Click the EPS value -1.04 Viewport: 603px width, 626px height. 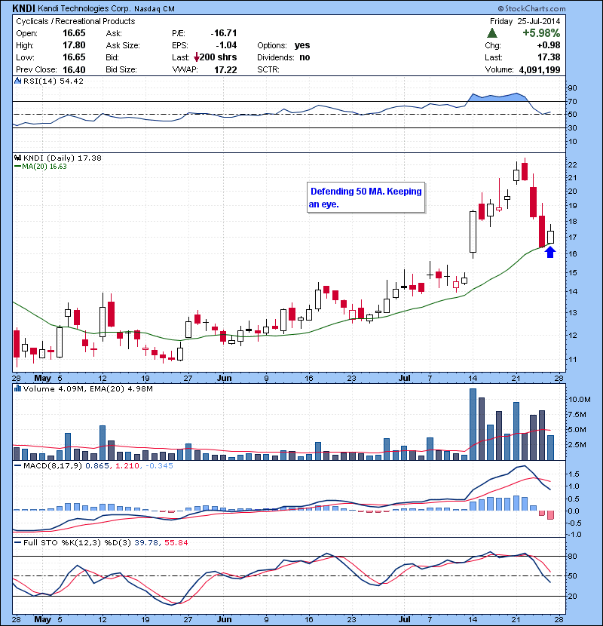tap(226, 45)
